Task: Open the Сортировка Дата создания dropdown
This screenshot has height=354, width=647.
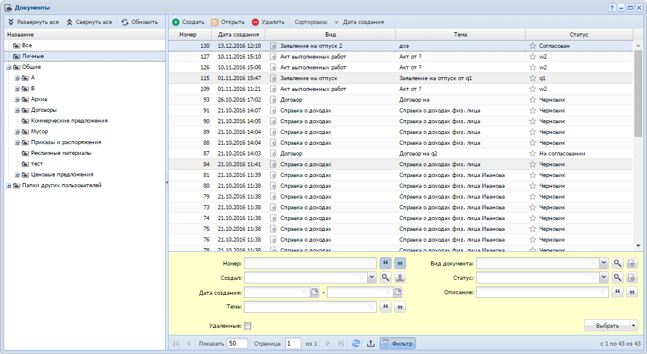Action: 359,22
